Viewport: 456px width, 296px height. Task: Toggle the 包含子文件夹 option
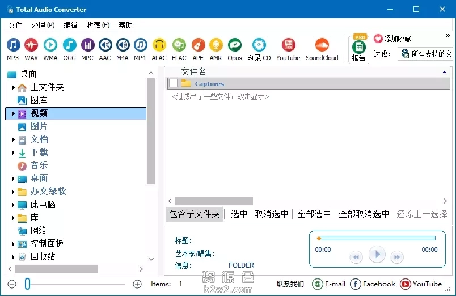click(x=195, y=214)
